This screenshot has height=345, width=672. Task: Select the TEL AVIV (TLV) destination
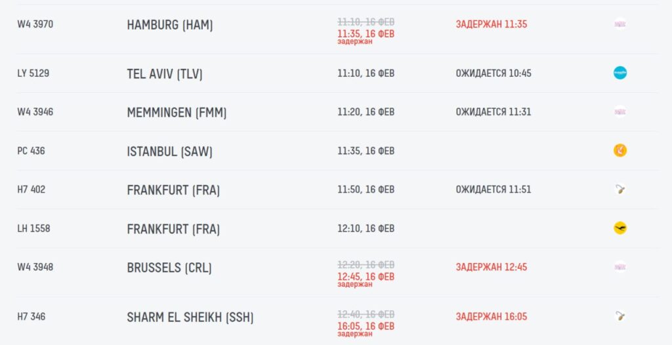point(165,73)
